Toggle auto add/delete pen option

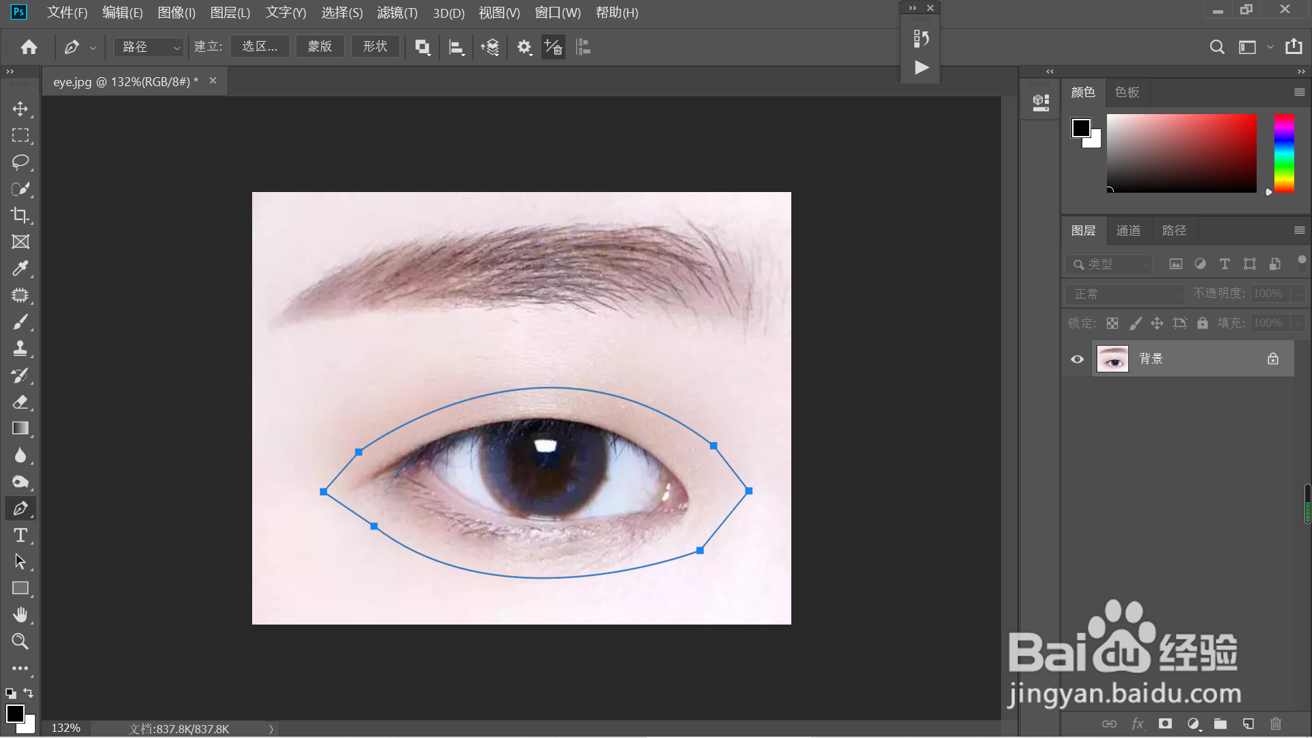tap(553, 47)
